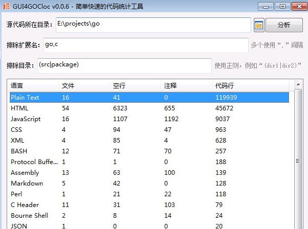This screenshot has height=229, width=308.
Task: Click file count 54 in HTML row
Action: click(65, 108)
